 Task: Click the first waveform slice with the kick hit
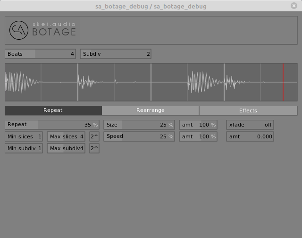coord(23,82)
